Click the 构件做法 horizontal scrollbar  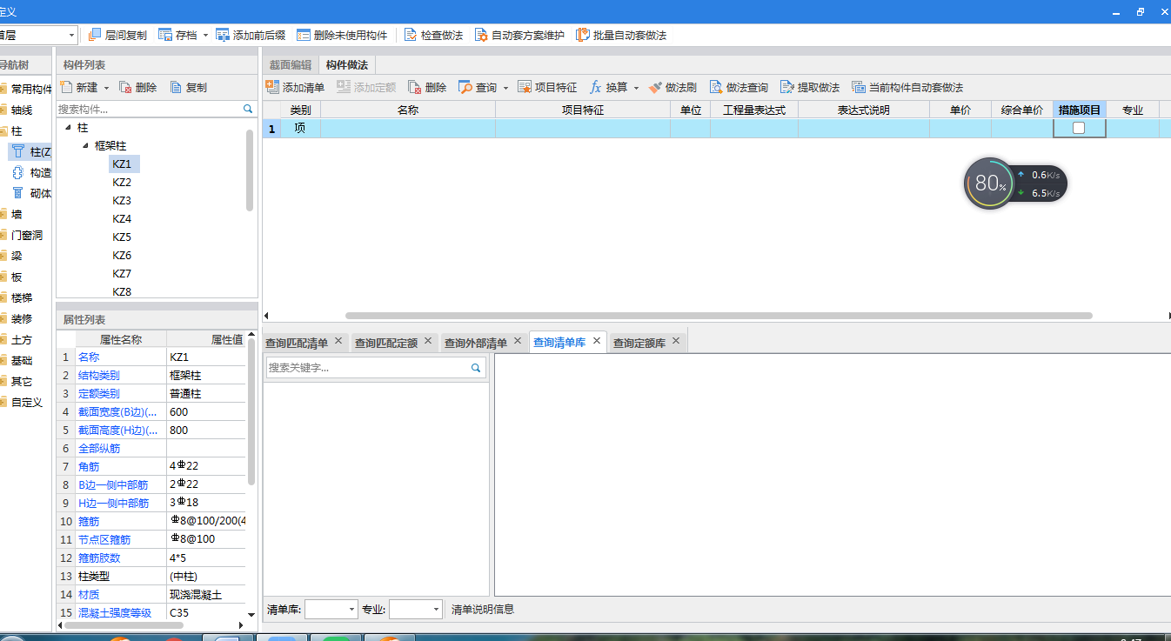(x=719, y=316)
